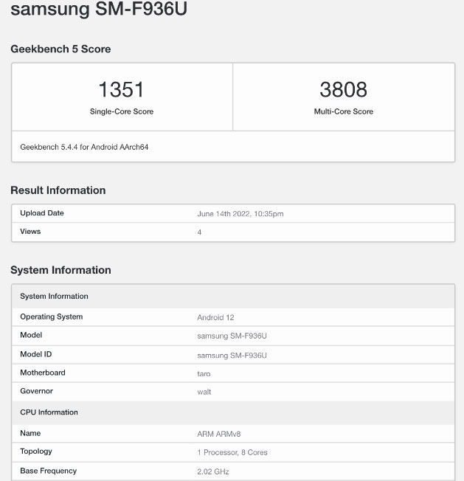Click the Model row label
The height and width of the screenshot is (481, 464).
[31, 335]
